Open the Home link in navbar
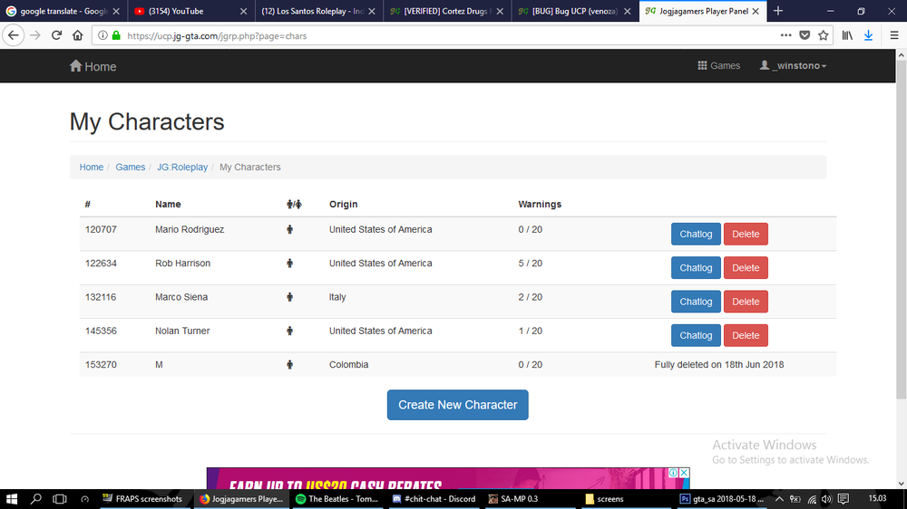The image size is (907, 509). point(93,66)
